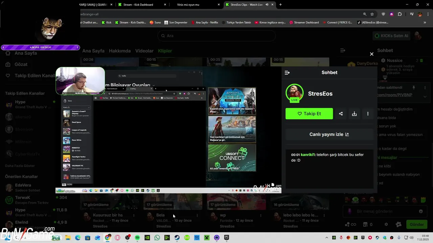Image resolution: width=433 pixels, height=243 pixels.
Task: Switch to the Videolar channel tab
Action: (144, 51)
